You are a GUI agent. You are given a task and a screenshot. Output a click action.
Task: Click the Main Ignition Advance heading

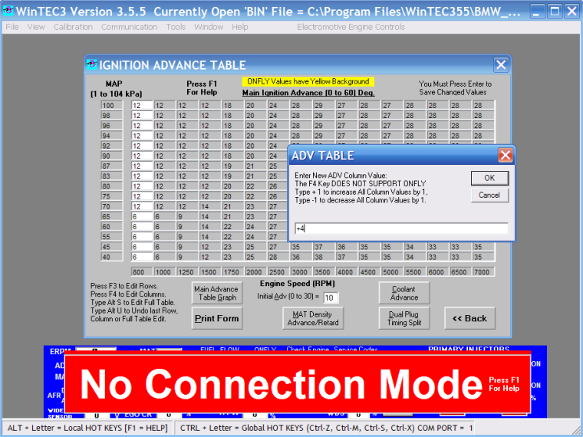point(308,93)
